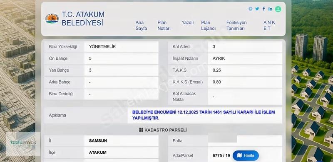Image resolution: width=333 pixels, height=162 pixels.
Task: Select the Ön Bahçe value 5
Action: tap(121, 58)
